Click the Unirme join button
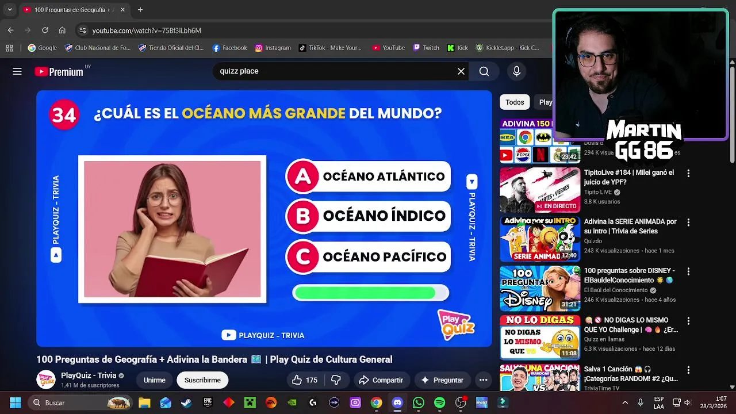This screenshot has width=736, height=414. (154, 380)
